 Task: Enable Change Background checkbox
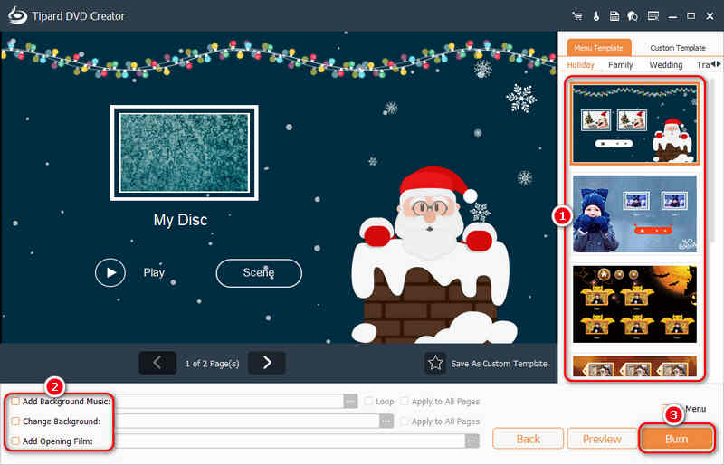15,422
